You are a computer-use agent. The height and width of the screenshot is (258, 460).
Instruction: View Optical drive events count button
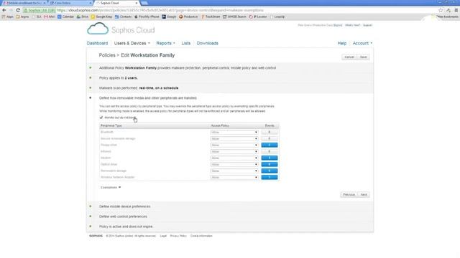(270, 164)
